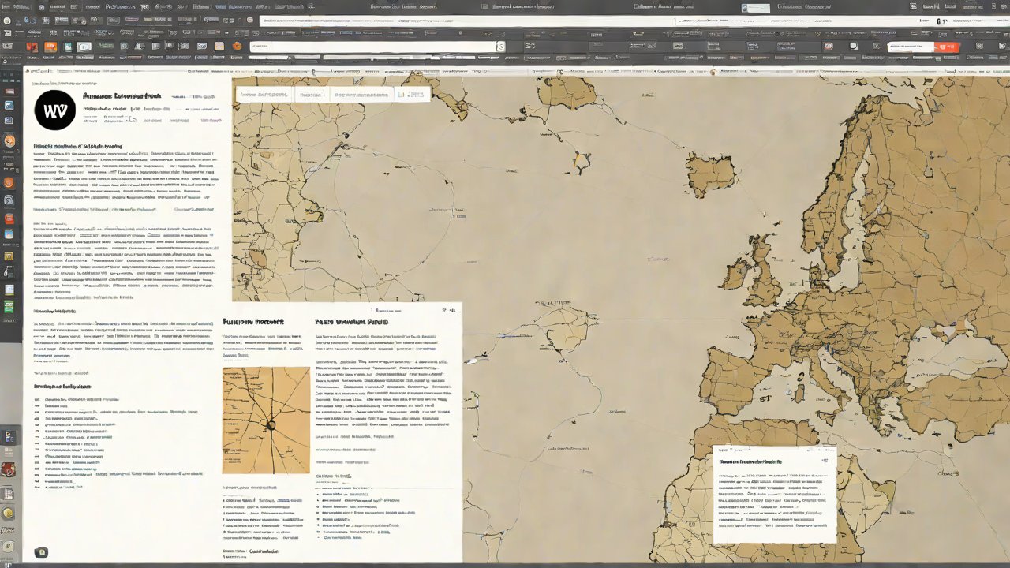Click the last small tab above the map

[x=412, y=95]
